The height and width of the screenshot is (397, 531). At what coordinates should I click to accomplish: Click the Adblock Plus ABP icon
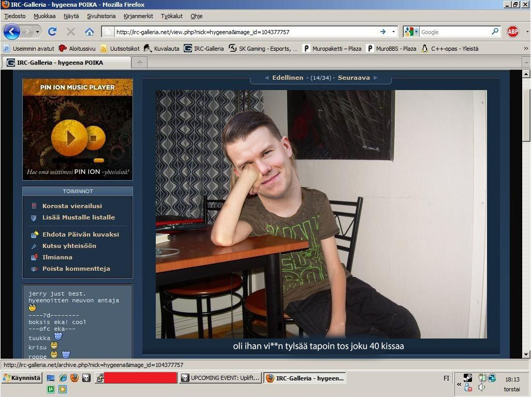pos(512,32)
